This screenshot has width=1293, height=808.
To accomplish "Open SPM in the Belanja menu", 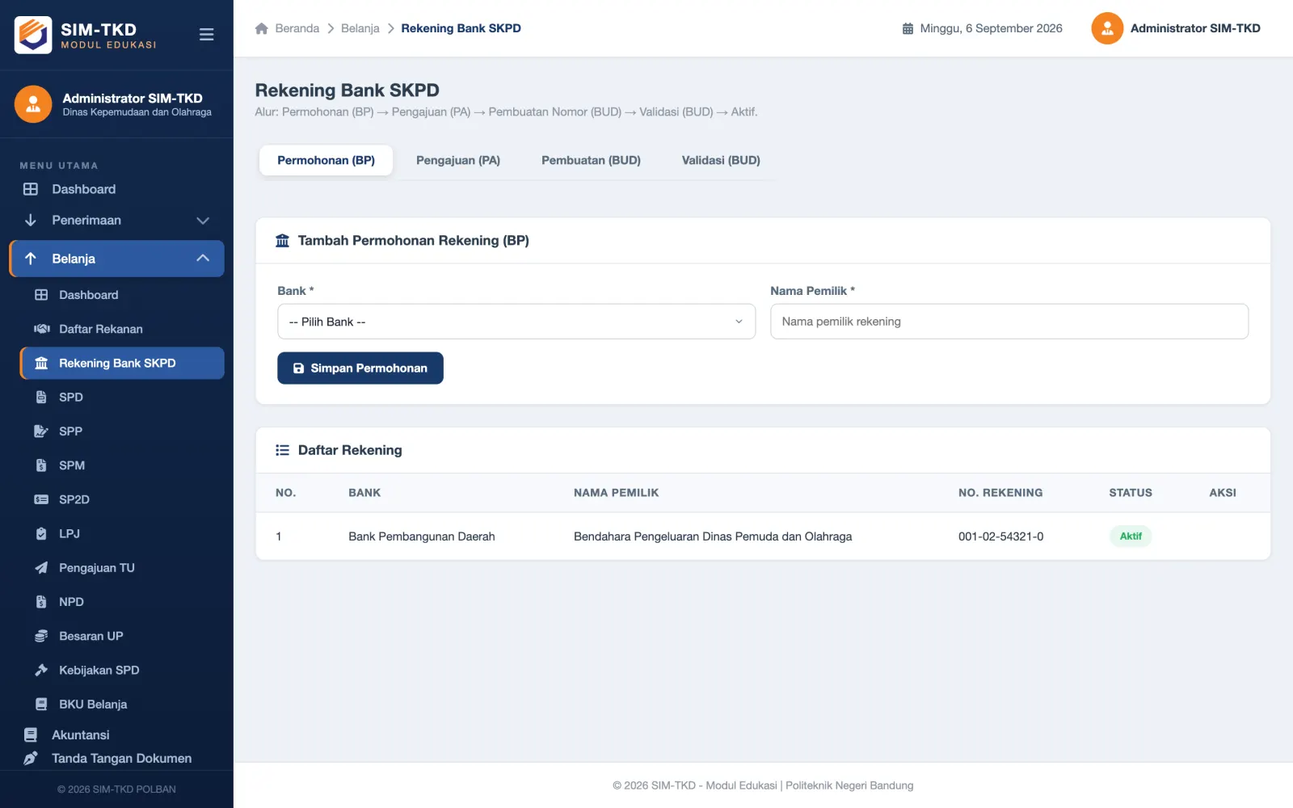I will click(x=122, y=465).
